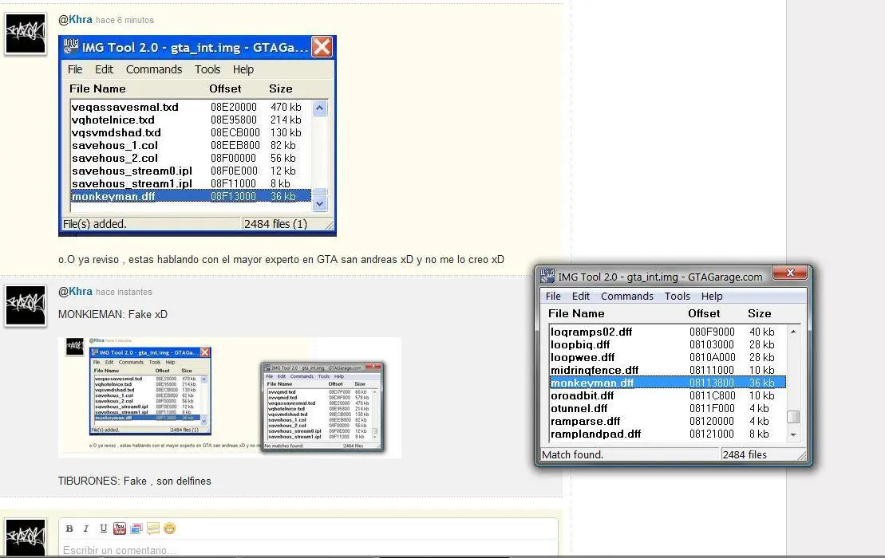Click the 'MONKIEMAN: Fake xD' comment text

tap(113, 315)
